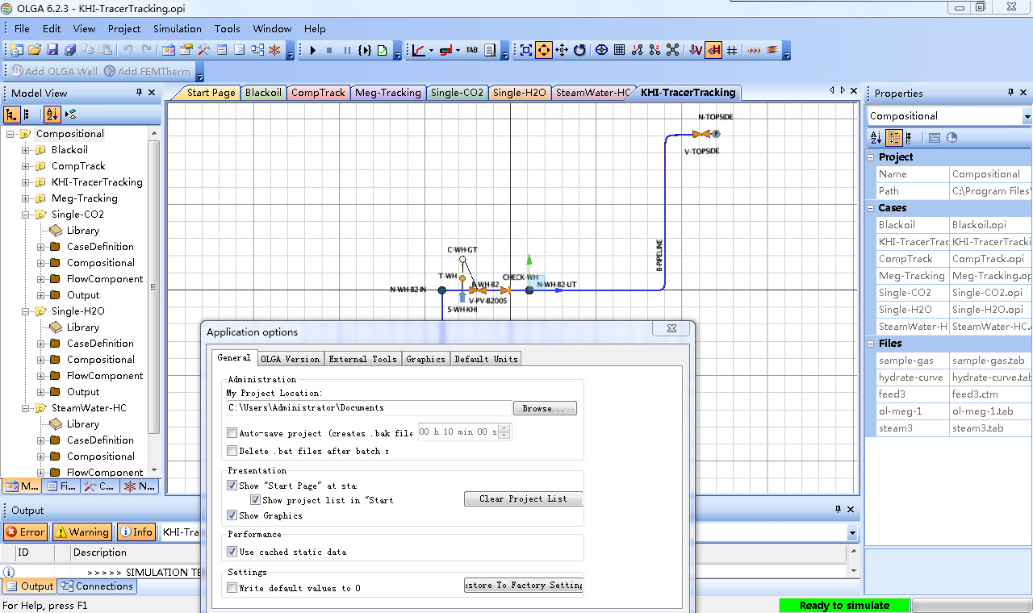Viewport: 1033px width, 613px height.
Task: Open the profile plot icon
Action: point(445,50)
